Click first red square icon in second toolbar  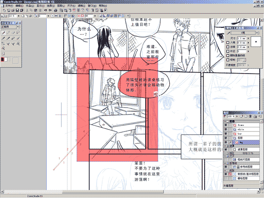pyautogui.click(x=79, y=16)
